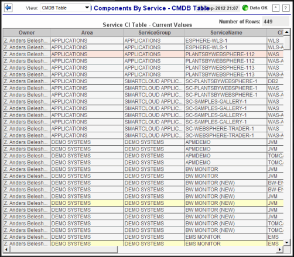This screenshot has width=294, height=257.
Task: Click Service CI Table - Current Values title
Action: [148, 25]
